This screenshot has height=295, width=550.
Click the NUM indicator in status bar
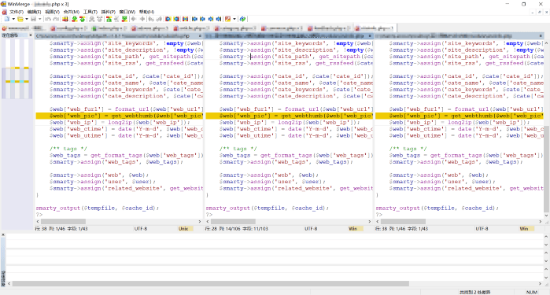[532, 292]
